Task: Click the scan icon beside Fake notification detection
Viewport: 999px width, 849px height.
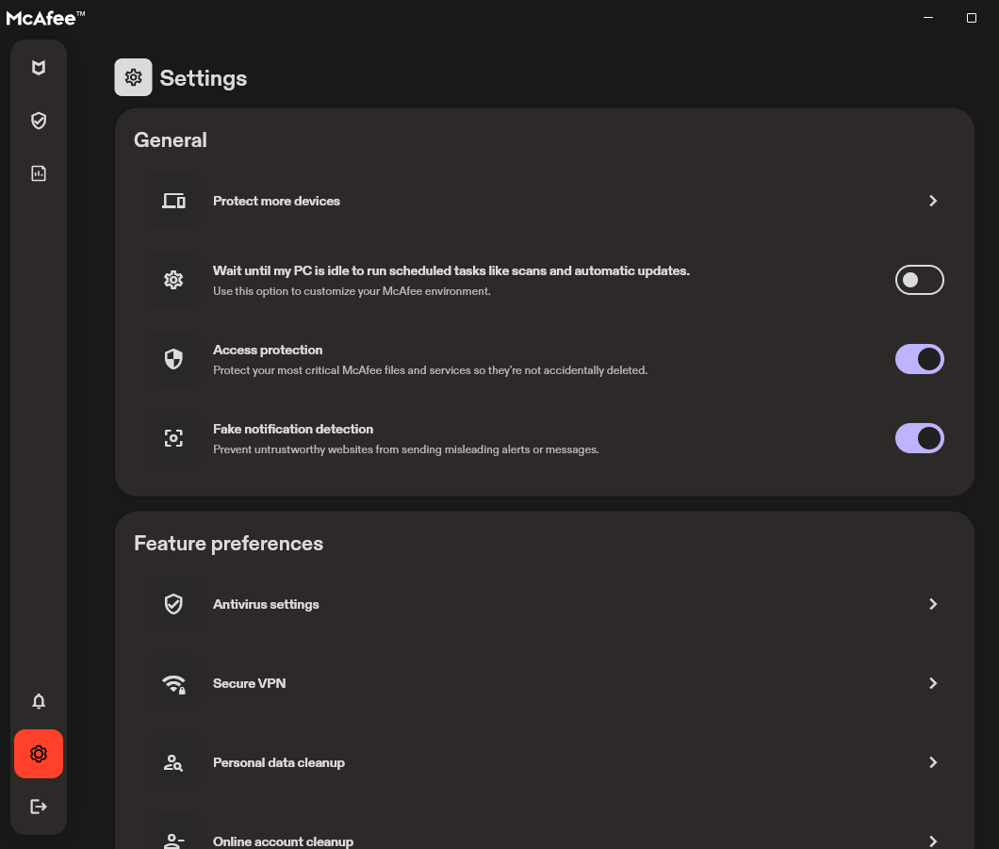Action: click(173, 438)
